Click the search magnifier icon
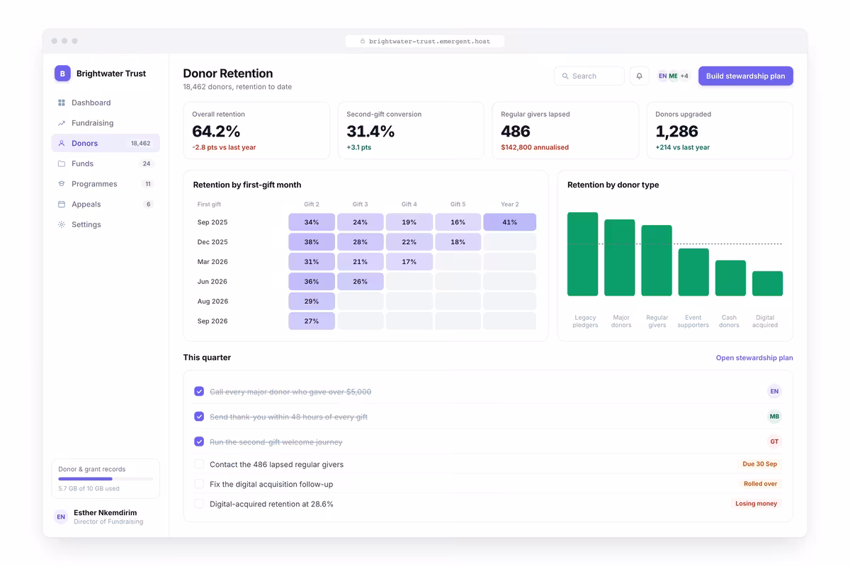Screen dimensions: 850x566 tap(565, 76)
